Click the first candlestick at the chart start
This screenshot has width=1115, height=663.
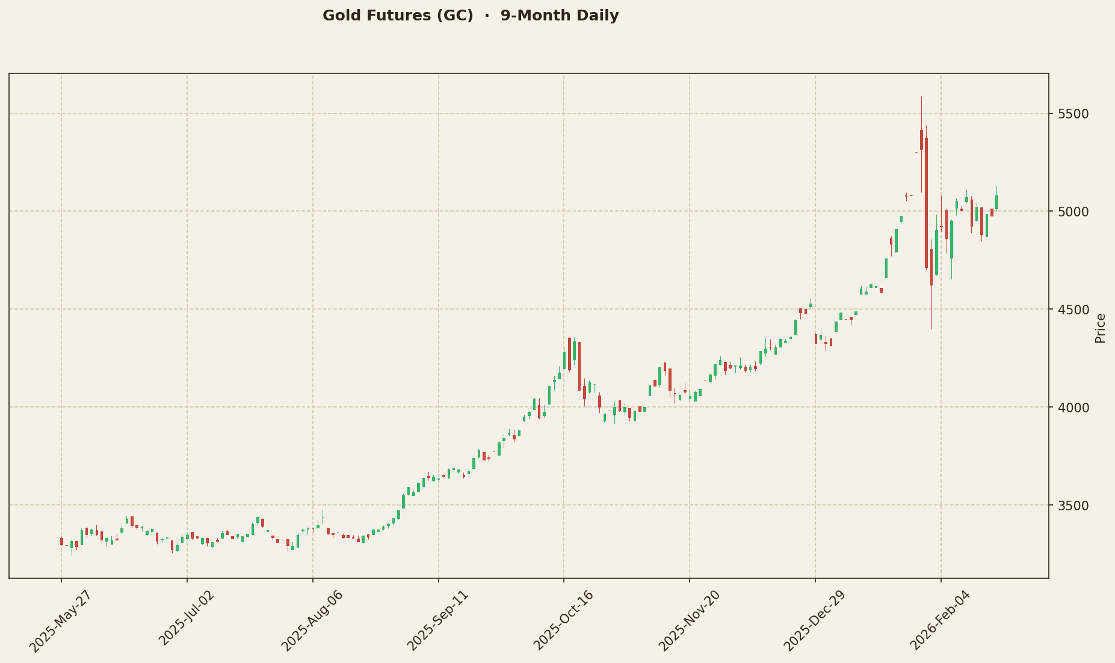click(60, 542)
